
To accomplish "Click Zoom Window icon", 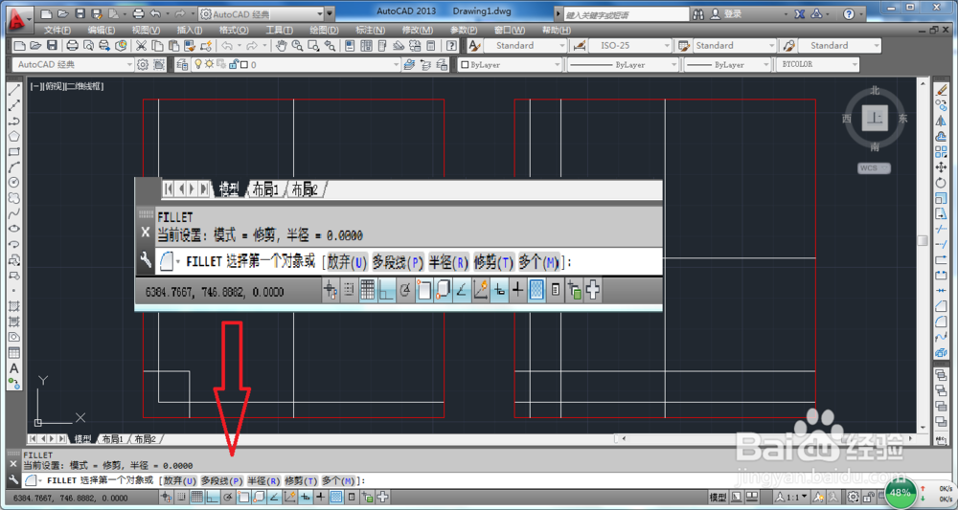I will click(313, 45).
